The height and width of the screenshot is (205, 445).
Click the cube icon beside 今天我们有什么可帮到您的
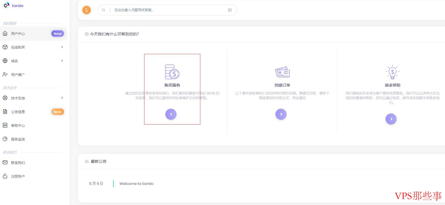click(x=87, y=34)
